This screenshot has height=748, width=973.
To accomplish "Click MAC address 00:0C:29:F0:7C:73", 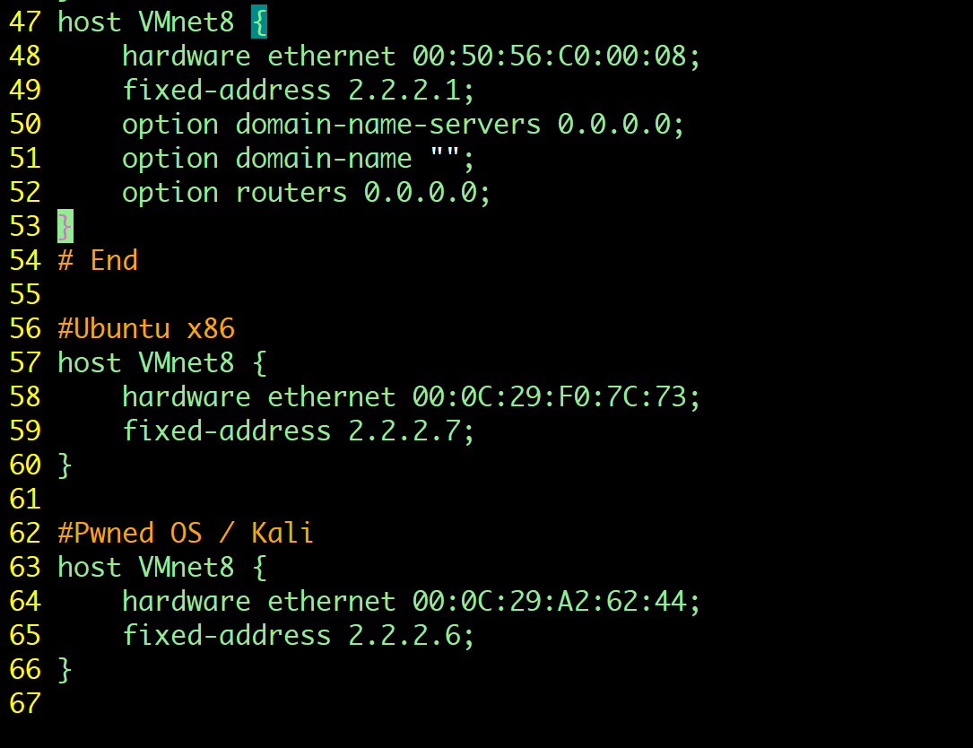I will pyautogui.click(x=555, y=396).
